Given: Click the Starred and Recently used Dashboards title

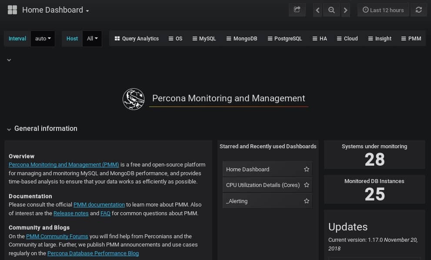Looking at the screenshot, I should coord(268,147).
